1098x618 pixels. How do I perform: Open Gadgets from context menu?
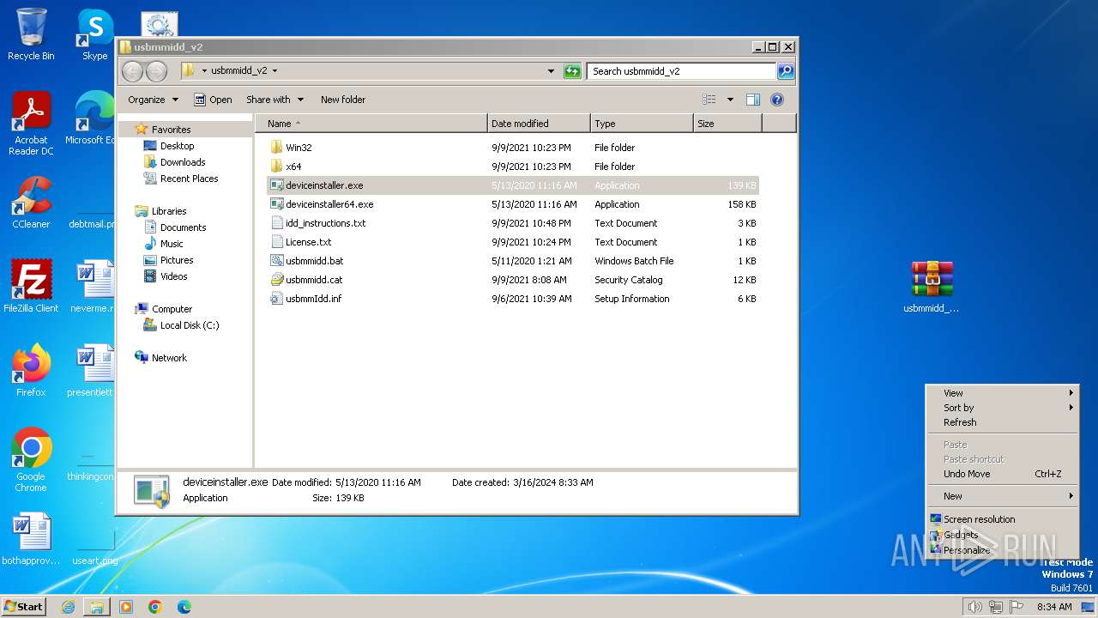point(1002,535)
